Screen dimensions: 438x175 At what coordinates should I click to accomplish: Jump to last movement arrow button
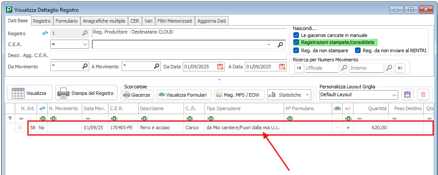[400, 68]
